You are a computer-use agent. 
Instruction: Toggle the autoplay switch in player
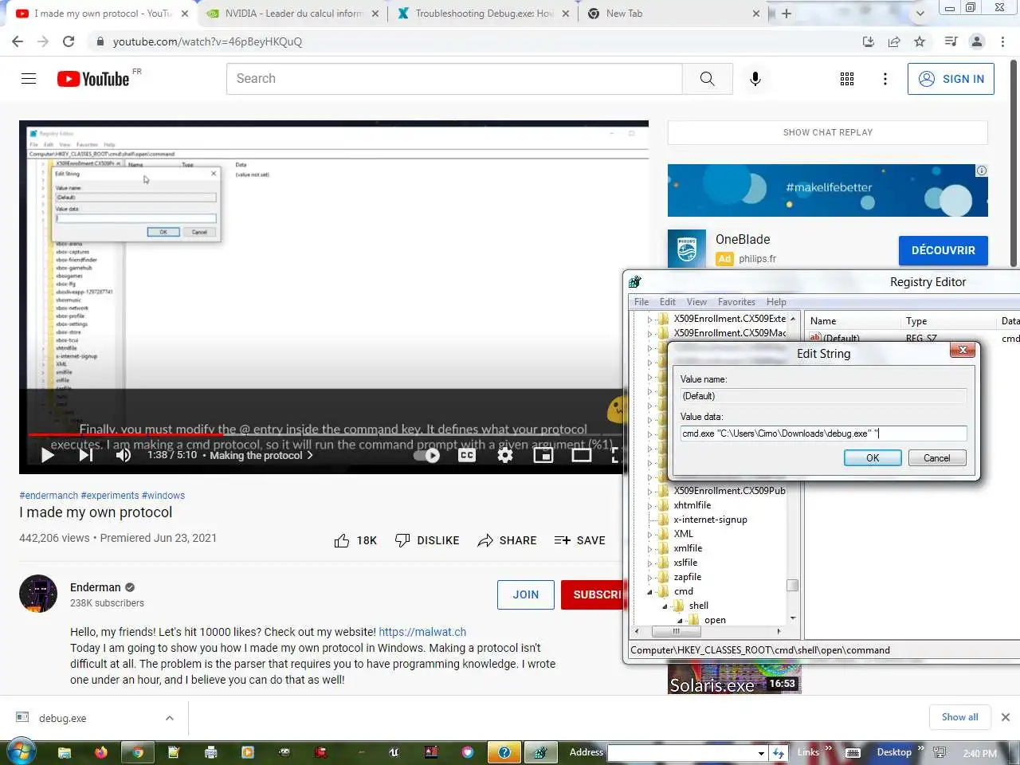(x=428, y=455)
